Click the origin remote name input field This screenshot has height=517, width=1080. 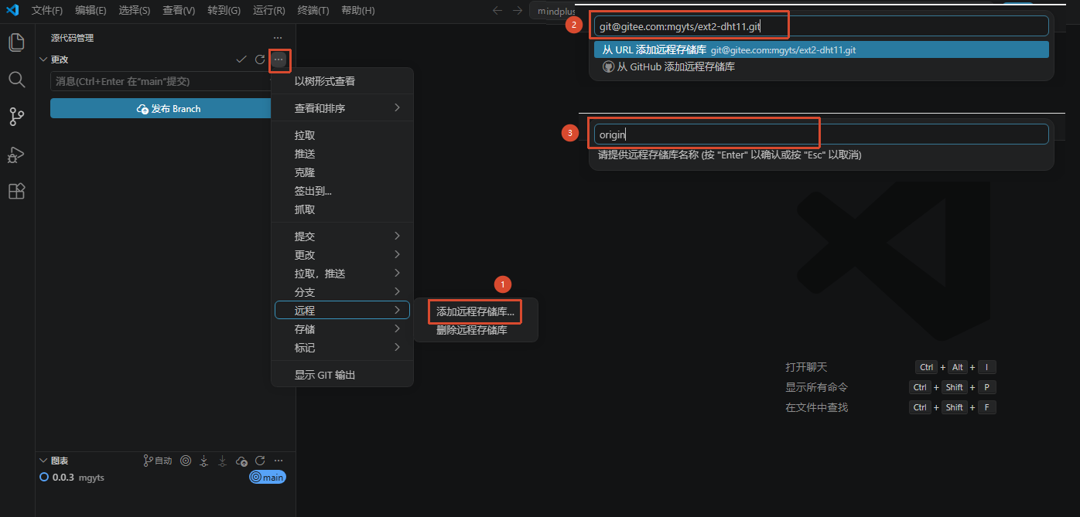click(x=821, y=134)
